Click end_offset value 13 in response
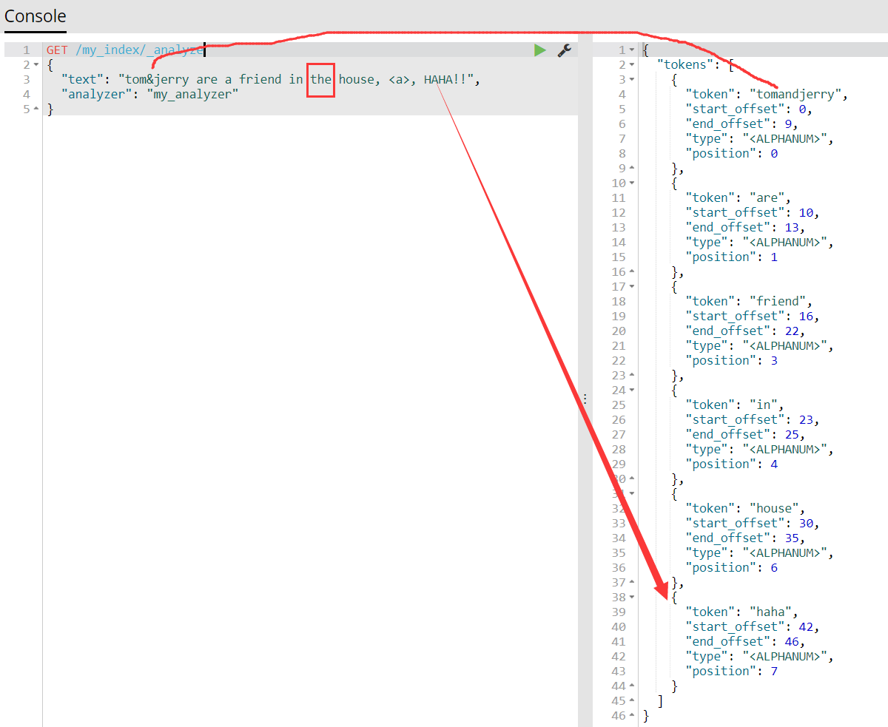 tap(793, 227)
